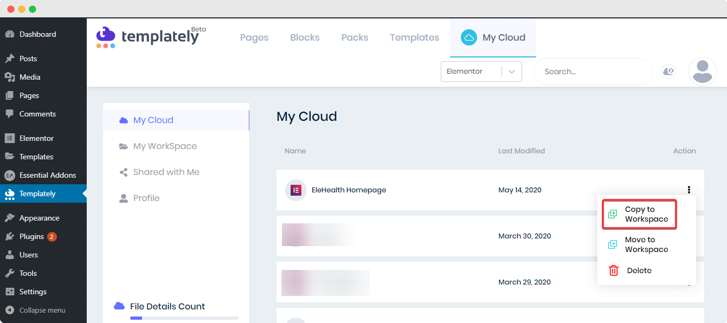The height and width of the screenshot is (323, 727).
Task: Open My Cloud in the left panel
Action: point(176,120)
